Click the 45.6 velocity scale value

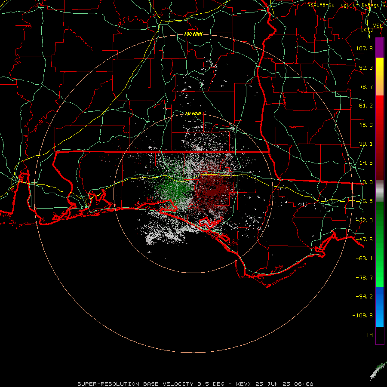coord(366,125)
